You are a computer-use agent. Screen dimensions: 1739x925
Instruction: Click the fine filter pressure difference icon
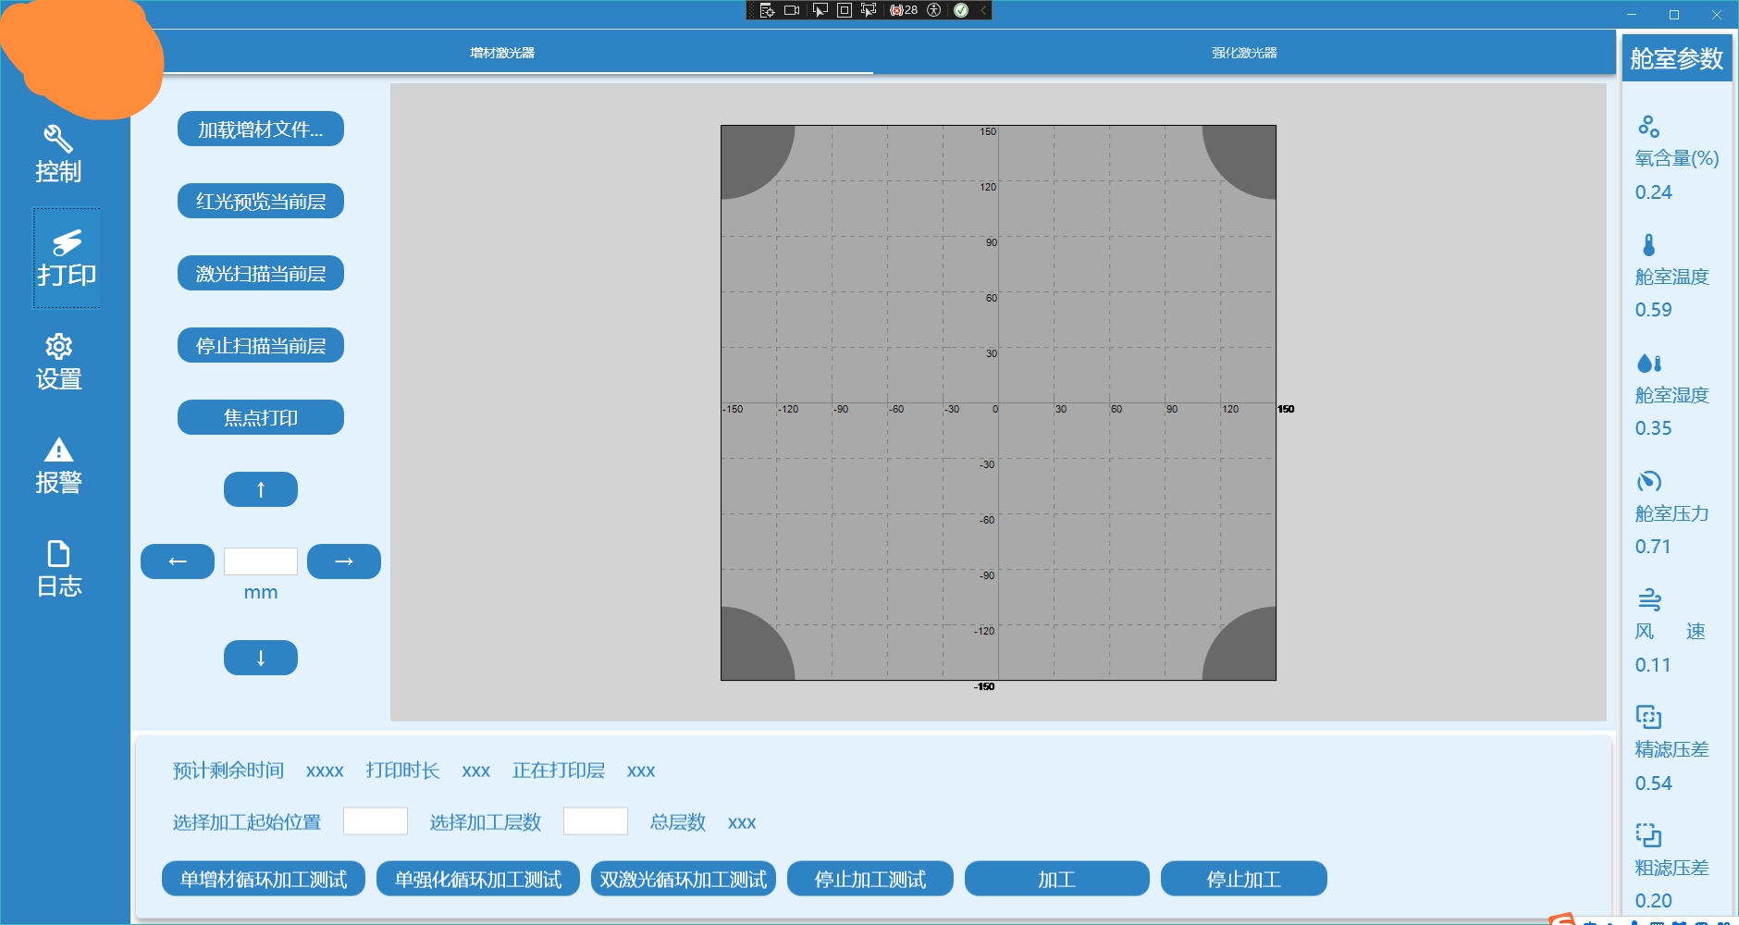(x=1648, y=717)
